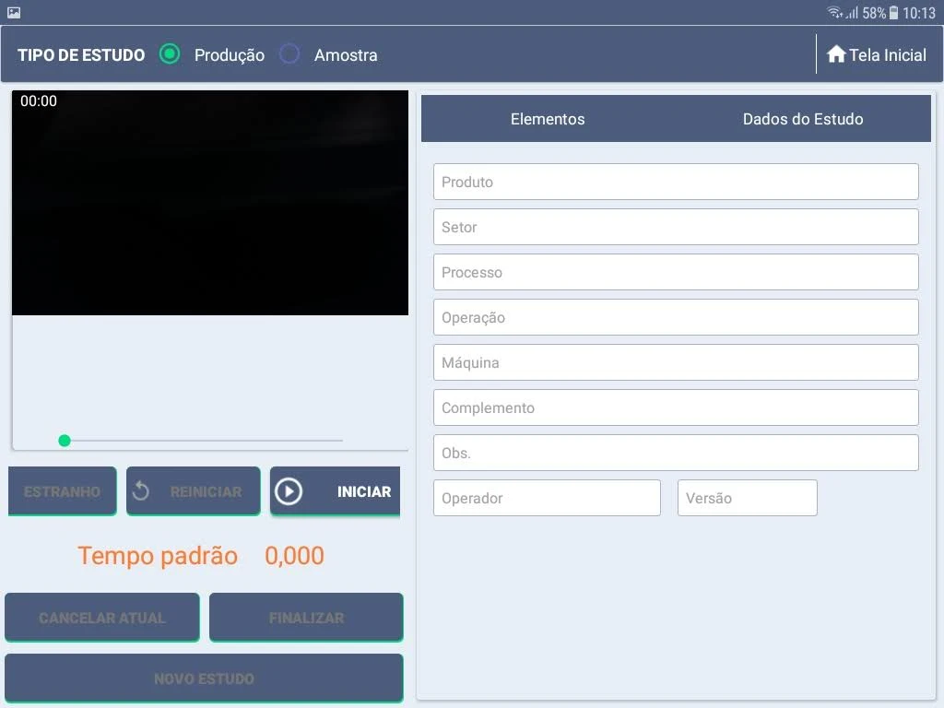Select the Máquina input field
This screenshot has width=944, height=708.
(x=676, y=362)
